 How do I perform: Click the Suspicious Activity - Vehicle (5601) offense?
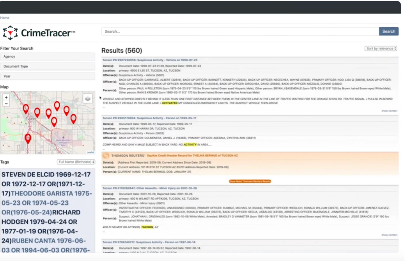[x=141, y=75]
